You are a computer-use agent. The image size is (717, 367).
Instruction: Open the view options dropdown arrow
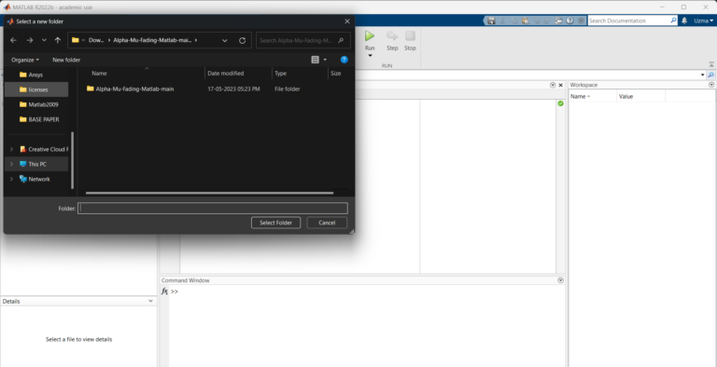(x=325, y=60)
